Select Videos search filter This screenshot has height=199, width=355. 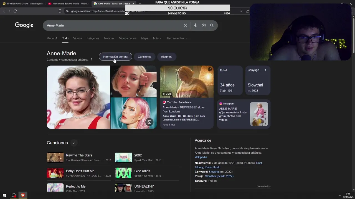point(77,38)
